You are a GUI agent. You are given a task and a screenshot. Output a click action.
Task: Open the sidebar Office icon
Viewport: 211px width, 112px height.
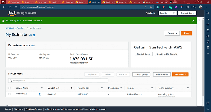point(208,42)
